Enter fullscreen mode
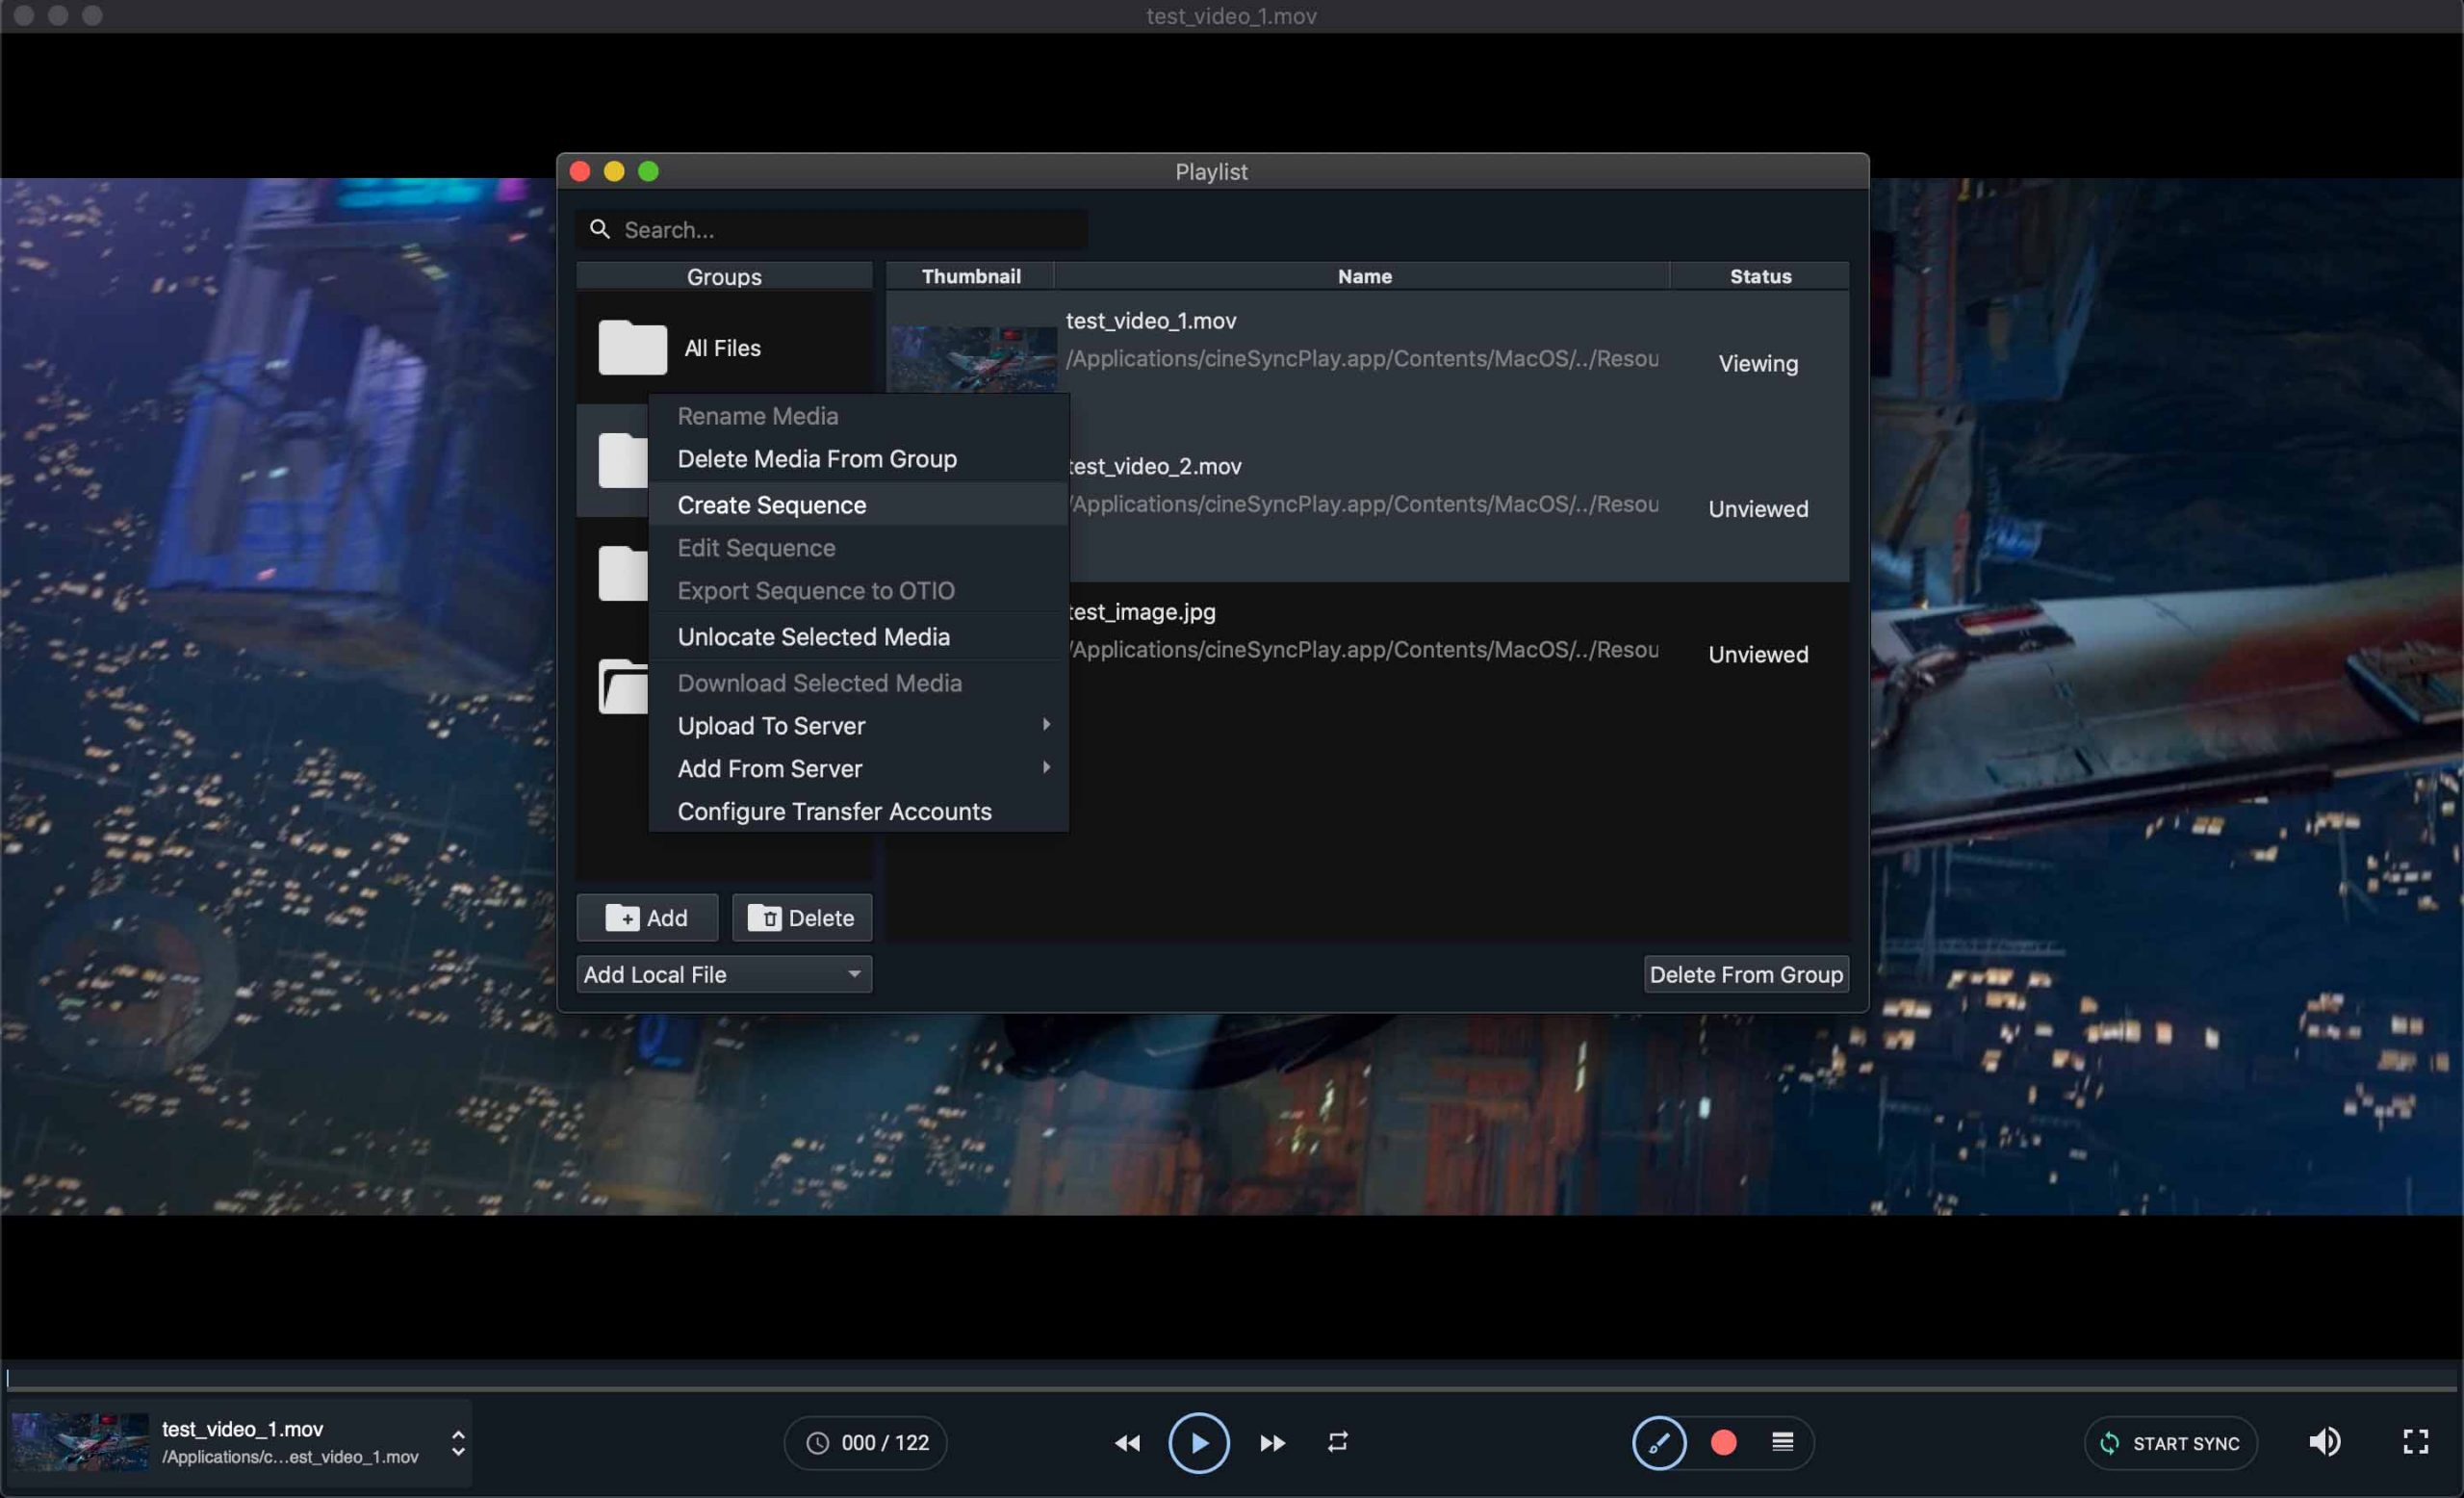Screen dimensions: 2464x1498 pos(2415,1441)
